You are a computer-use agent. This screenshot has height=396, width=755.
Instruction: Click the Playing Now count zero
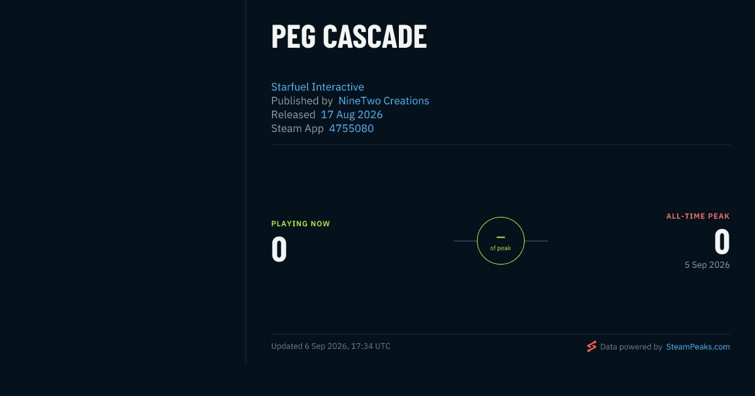pos(279,249)
